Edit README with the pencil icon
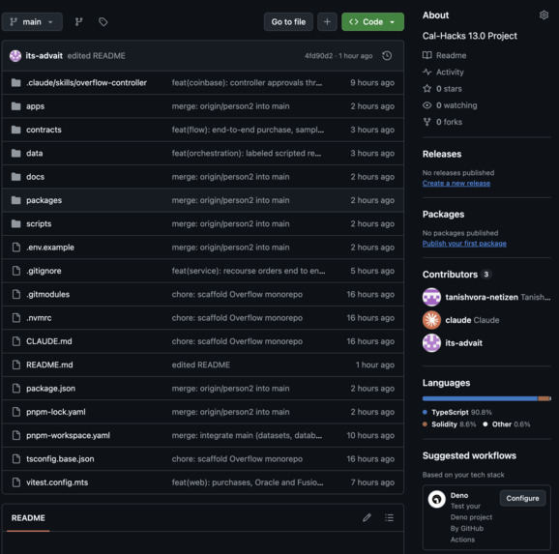Viewport: 559px width, 554px height. [367, 517]
